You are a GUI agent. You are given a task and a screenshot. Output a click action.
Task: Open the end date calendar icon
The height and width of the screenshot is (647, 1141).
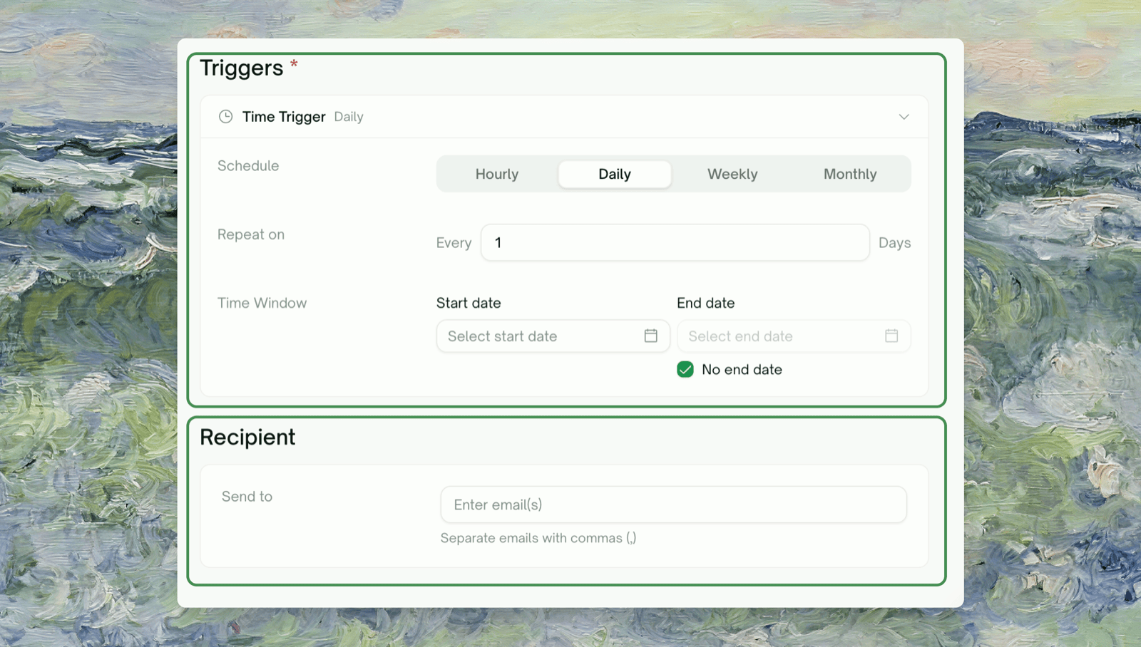tap(891, 336)
